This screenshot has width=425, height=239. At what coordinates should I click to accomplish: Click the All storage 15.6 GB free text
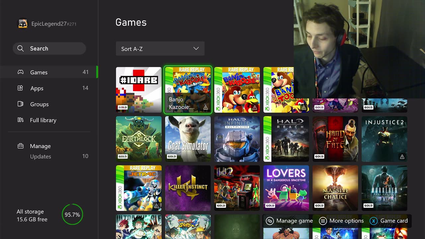pos(32,215)
